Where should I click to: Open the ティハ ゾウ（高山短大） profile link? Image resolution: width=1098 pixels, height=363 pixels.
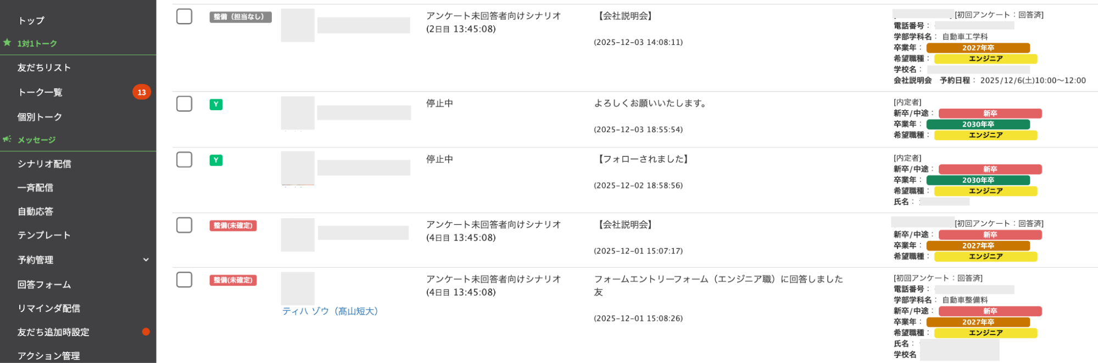pyautogui.click(x=330, y=311)
